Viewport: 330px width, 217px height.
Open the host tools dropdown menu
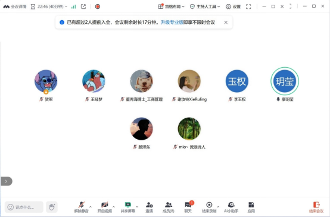[205, 7]
